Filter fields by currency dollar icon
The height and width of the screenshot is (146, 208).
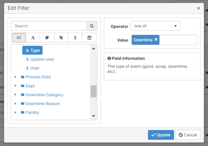[x=75, y=38]
